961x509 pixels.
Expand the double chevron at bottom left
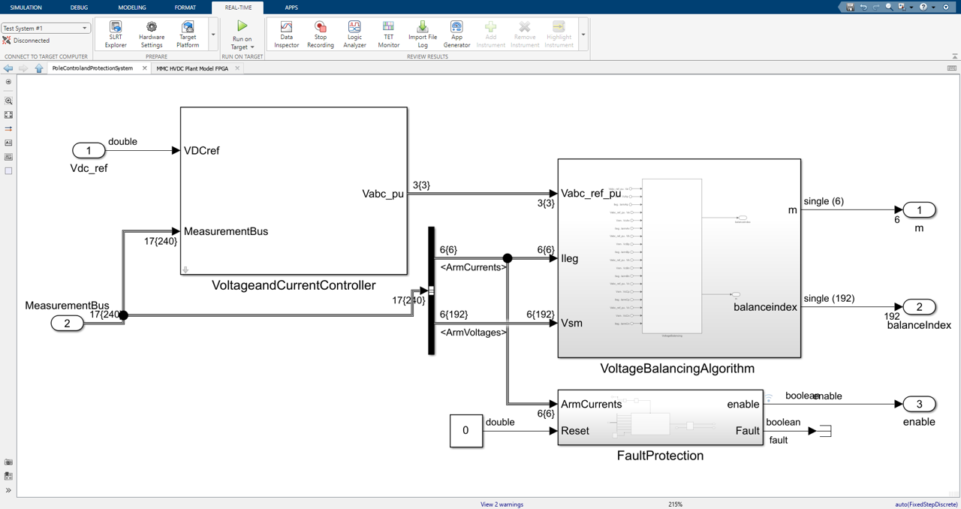point(8,490)
